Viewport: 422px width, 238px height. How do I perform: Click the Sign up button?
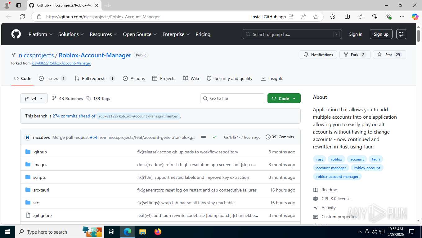381,34
